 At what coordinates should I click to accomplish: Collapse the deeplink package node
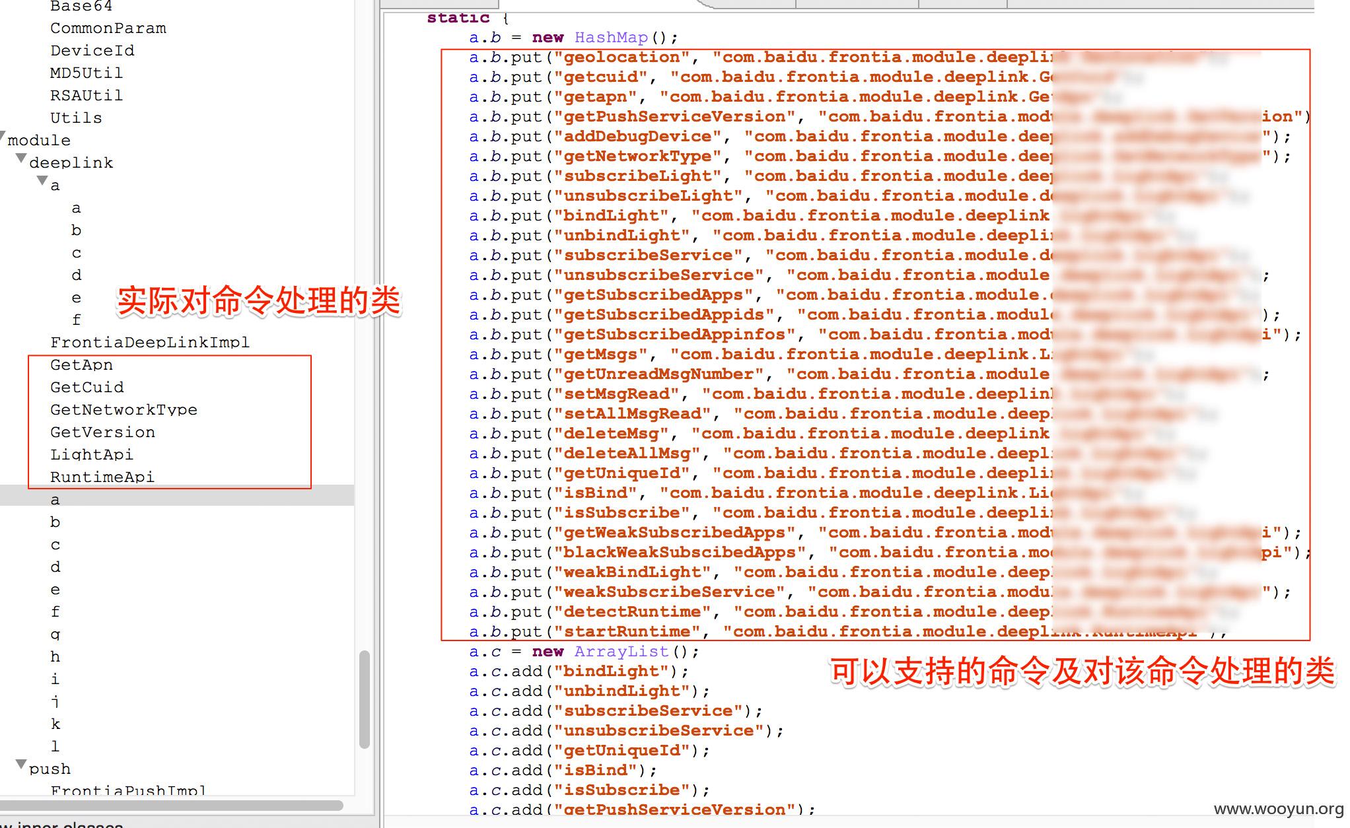(x=21, y=159)
